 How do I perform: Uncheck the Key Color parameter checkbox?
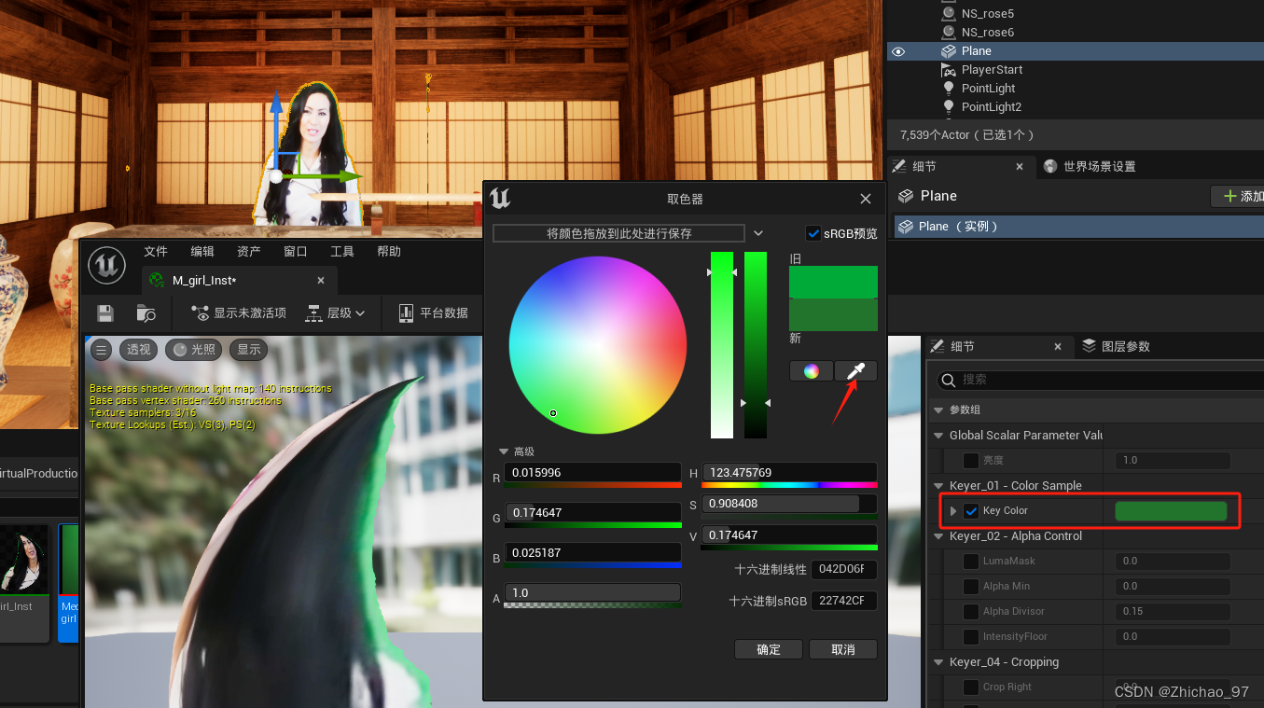(971, 511)
